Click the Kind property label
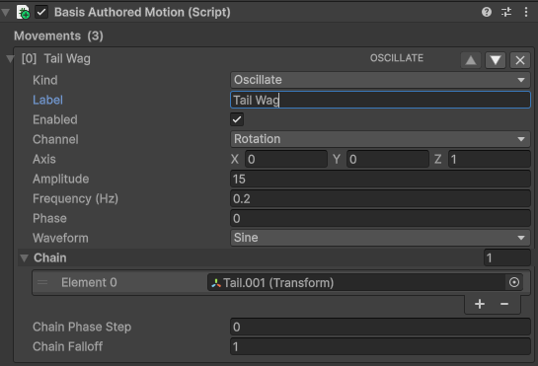 coord(45,80)
